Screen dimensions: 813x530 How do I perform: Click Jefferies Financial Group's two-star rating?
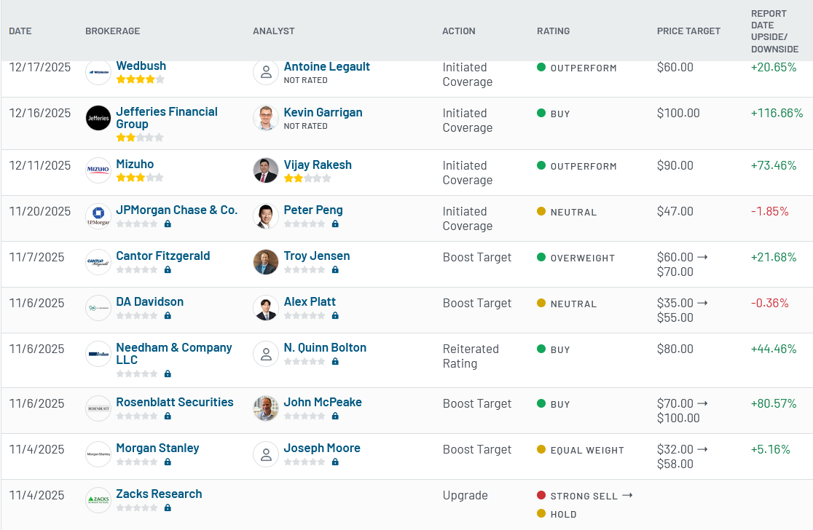tap(140, 138)
